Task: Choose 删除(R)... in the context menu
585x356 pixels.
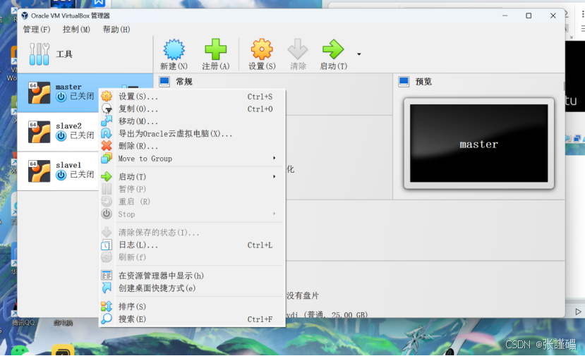Action: (192, 146)
